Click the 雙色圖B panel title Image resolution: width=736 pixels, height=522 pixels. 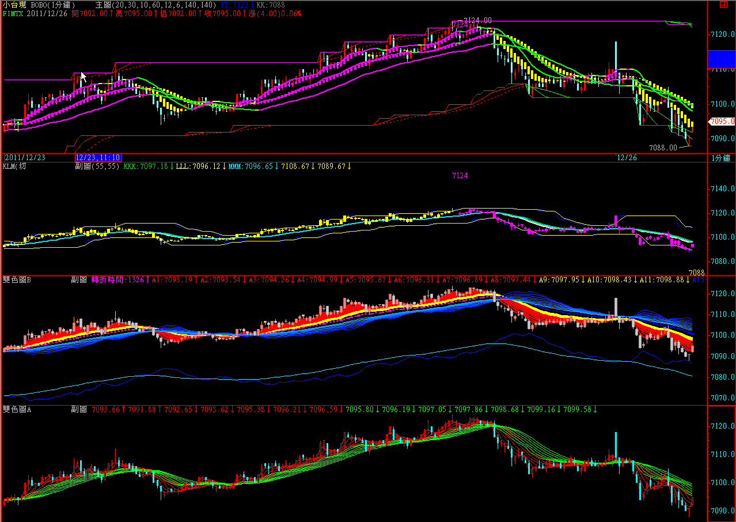16,279
